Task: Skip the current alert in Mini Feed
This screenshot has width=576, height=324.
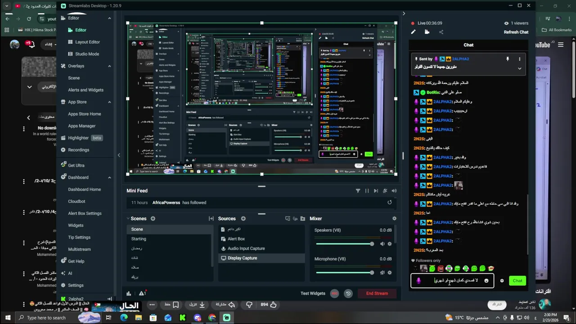Action: coord(376,191)
